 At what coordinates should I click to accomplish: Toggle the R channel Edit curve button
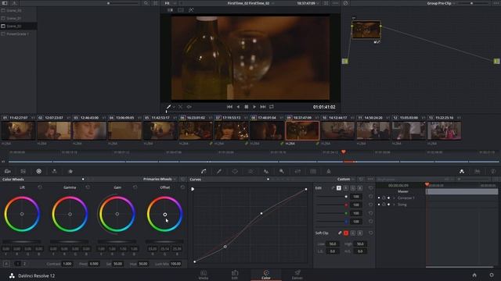click(346, 188)
